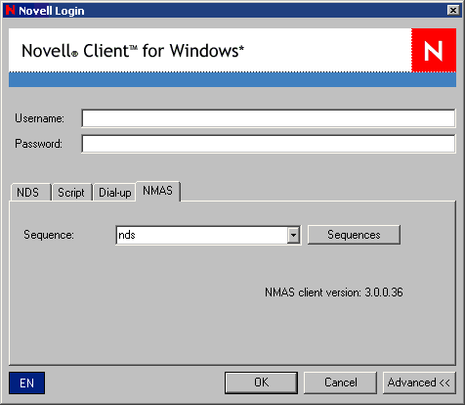Open the Dial-up tab
This screenshot has height=405, width=465.
pos(114,193)
